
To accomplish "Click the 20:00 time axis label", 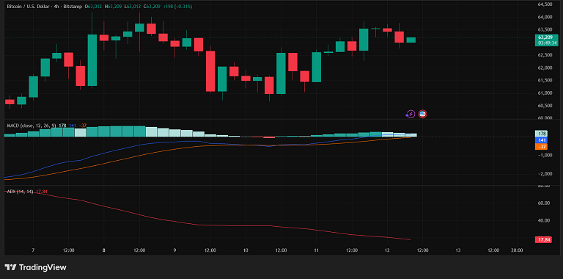I will click(x=517, y=250).
